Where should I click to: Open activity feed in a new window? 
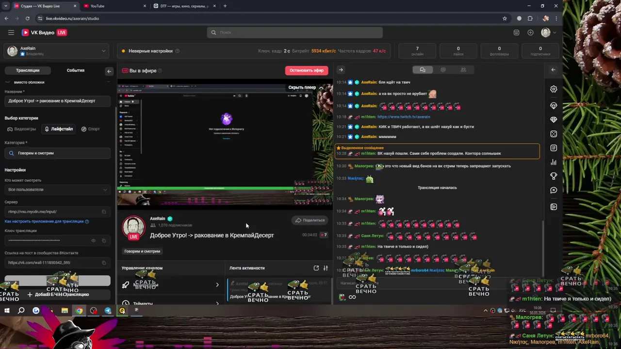[x=316, y=268]
